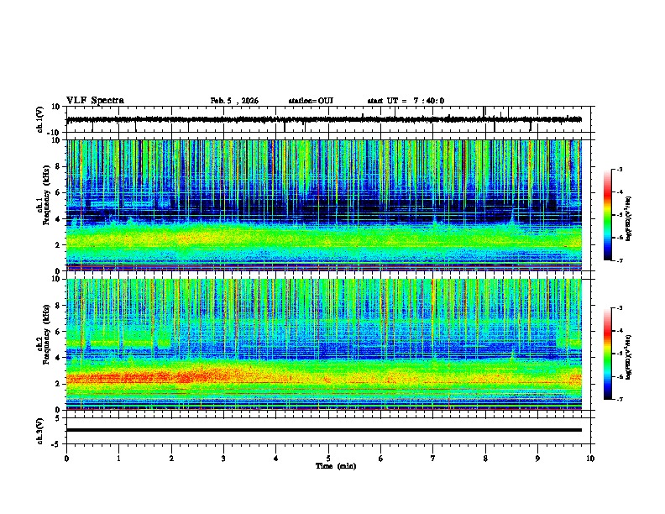This screenshot has width=665, height=514.
Task: Click the ch.1 color bar log(PSD) label
Action: click(629, 218)
